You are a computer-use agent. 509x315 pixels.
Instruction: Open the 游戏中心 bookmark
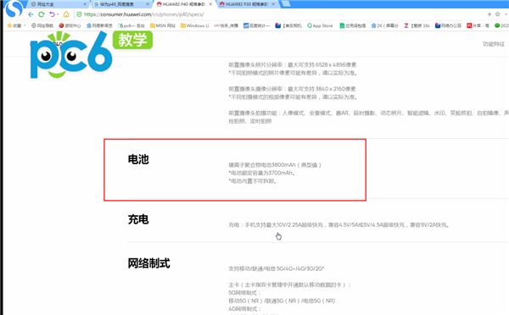[70, 25]
